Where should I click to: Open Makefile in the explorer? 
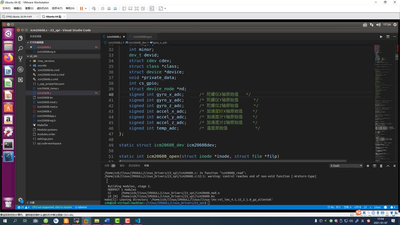click(x=42, y=125)
